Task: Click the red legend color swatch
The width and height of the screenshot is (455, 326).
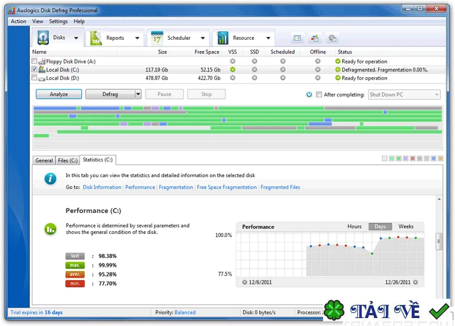Action: (413, 158)
